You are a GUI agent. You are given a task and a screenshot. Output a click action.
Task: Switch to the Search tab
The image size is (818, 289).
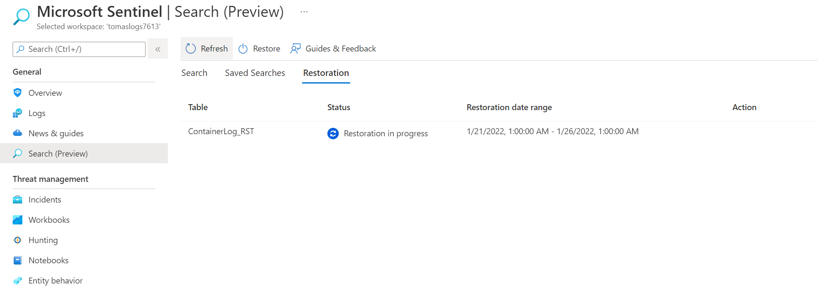(194, 73)
